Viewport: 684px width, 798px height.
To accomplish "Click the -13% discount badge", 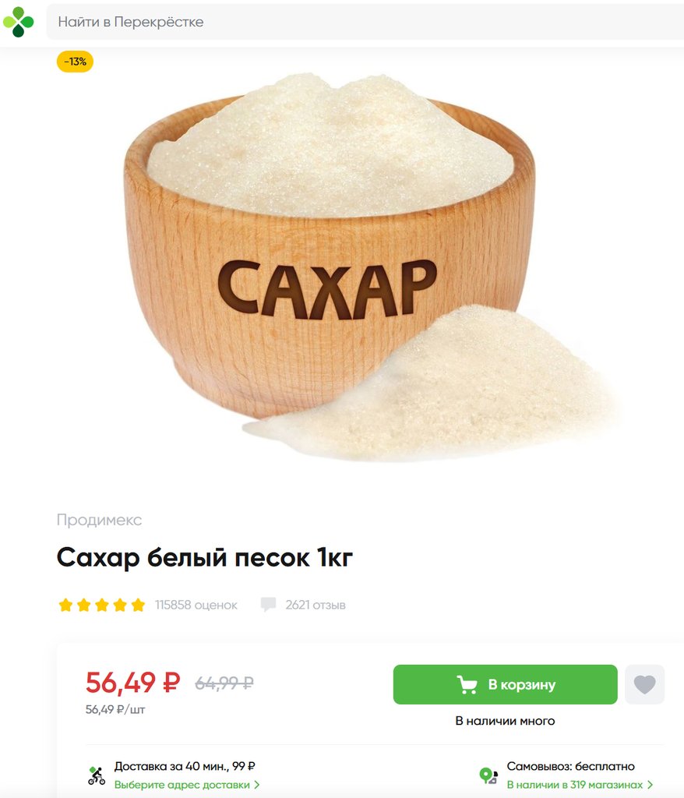I will (75, 62).
